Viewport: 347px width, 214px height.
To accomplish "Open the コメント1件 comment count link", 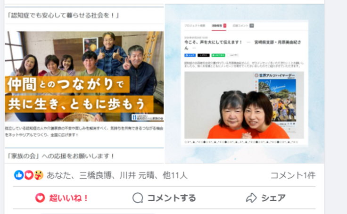I will 293,175.
